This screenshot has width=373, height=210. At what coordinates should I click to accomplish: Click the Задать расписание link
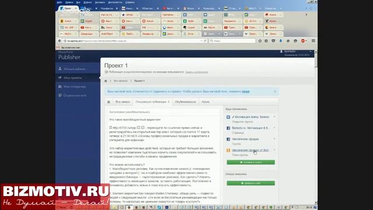(x=196, y=72)
